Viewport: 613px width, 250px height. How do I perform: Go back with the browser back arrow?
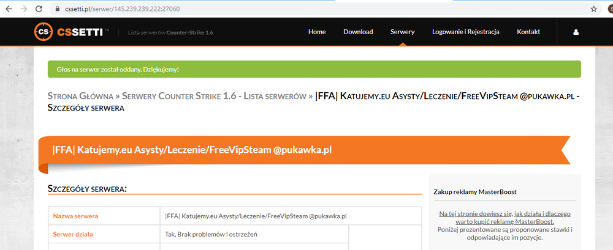(x=9, y=9)
